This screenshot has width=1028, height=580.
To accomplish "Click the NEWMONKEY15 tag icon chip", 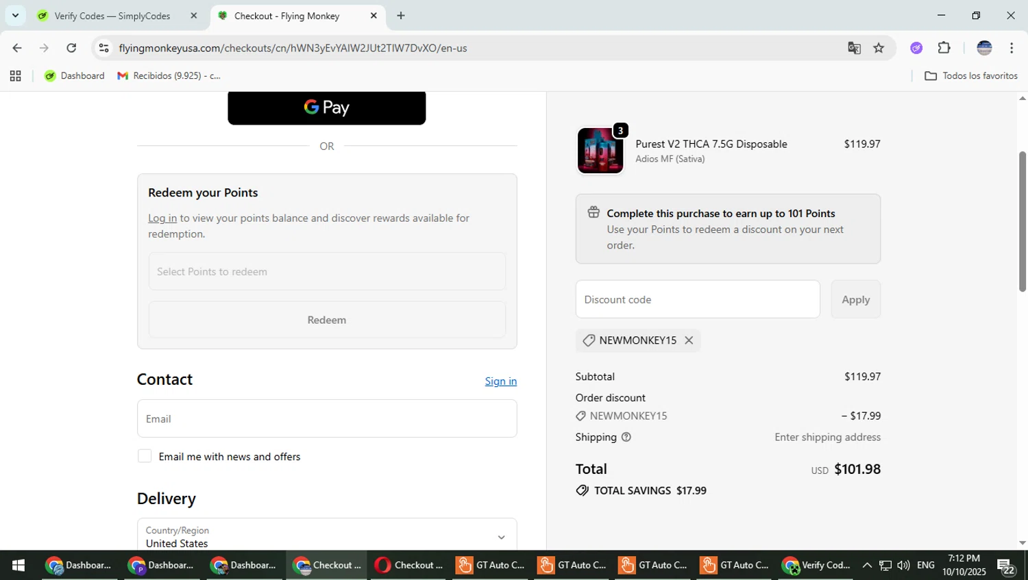I will click(x=589, y=340).
